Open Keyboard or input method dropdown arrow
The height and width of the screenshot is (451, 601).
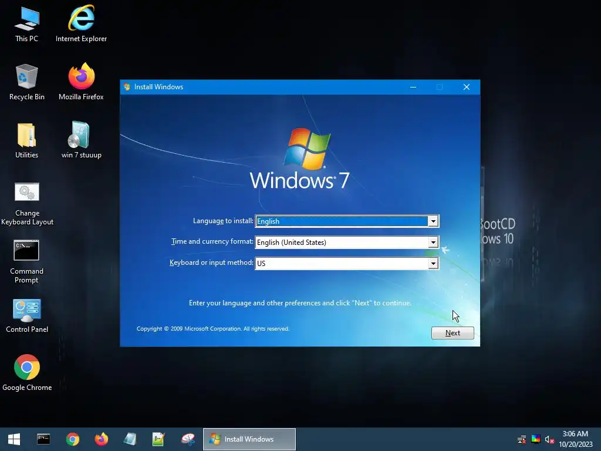pyautogui.click(x=433, y=264)
